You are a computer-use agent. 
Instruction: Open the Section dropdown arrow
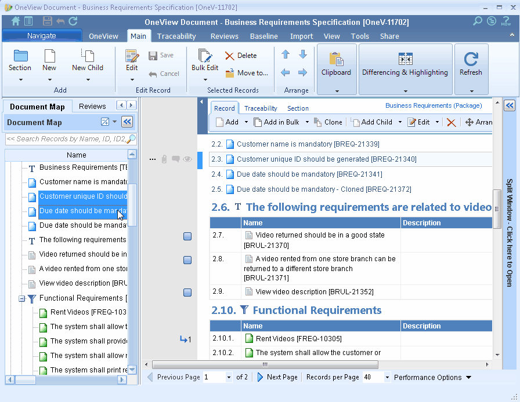pyautogui.click(x=20, y=80)
